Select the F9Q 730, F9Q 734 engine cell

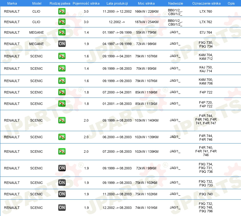[x=206, y=44]
